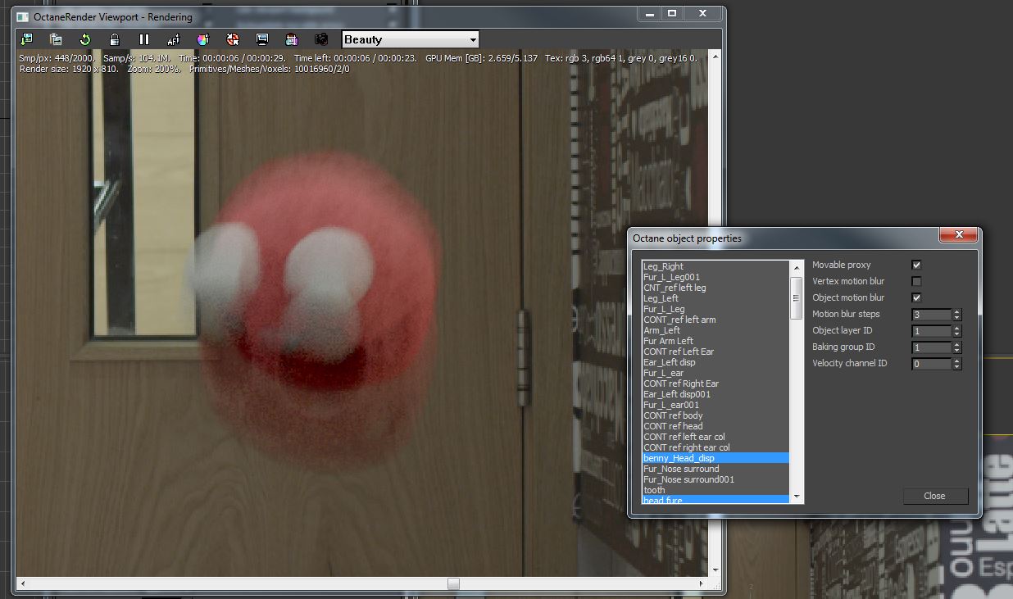Toggle the Movable proxy checkbox
1013x599 pixels.
(x=916, y=265)
